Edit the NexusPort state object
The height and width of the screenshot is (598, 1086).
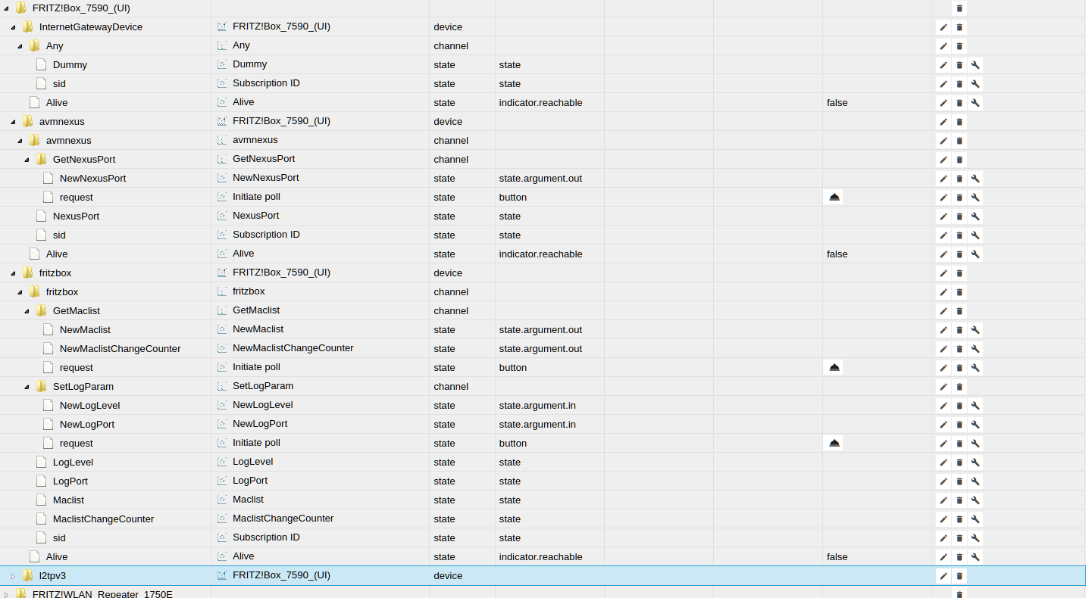click(x=944, y=216)
